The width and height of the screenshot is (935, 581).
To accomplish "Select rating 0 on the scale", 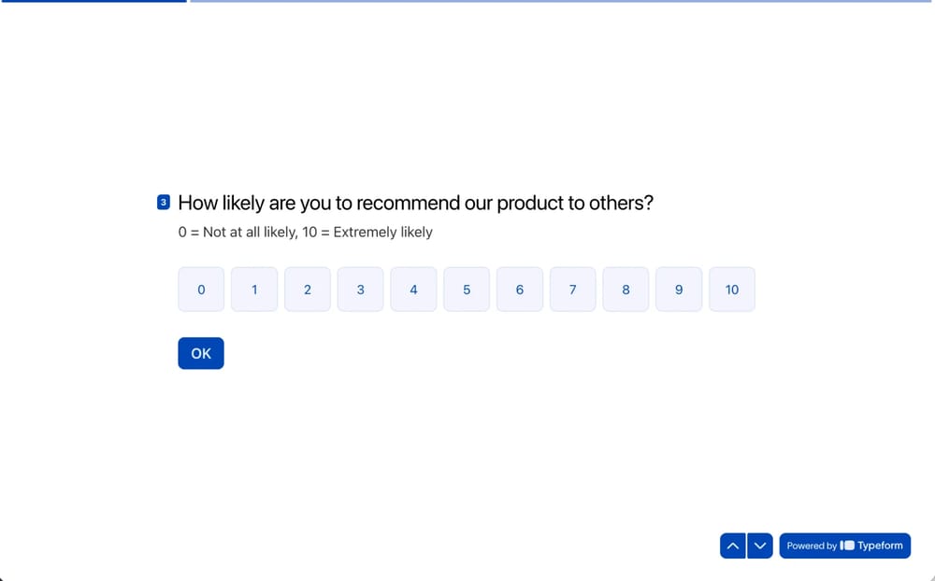I will 201,290.
